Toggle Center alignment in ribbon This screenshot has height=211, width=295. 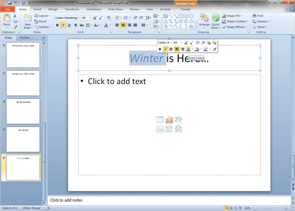pos(123,25)
